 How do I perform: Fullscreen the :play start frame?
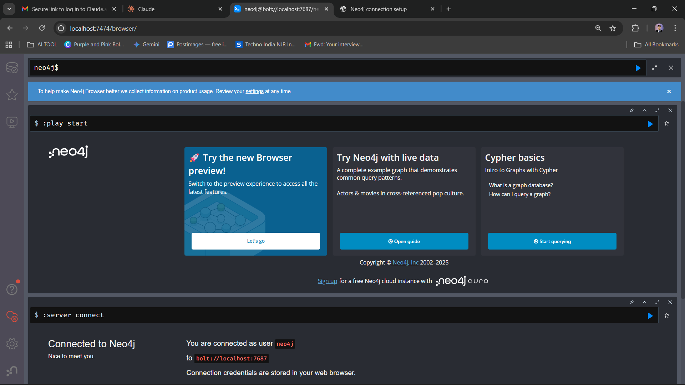[658, 111]
